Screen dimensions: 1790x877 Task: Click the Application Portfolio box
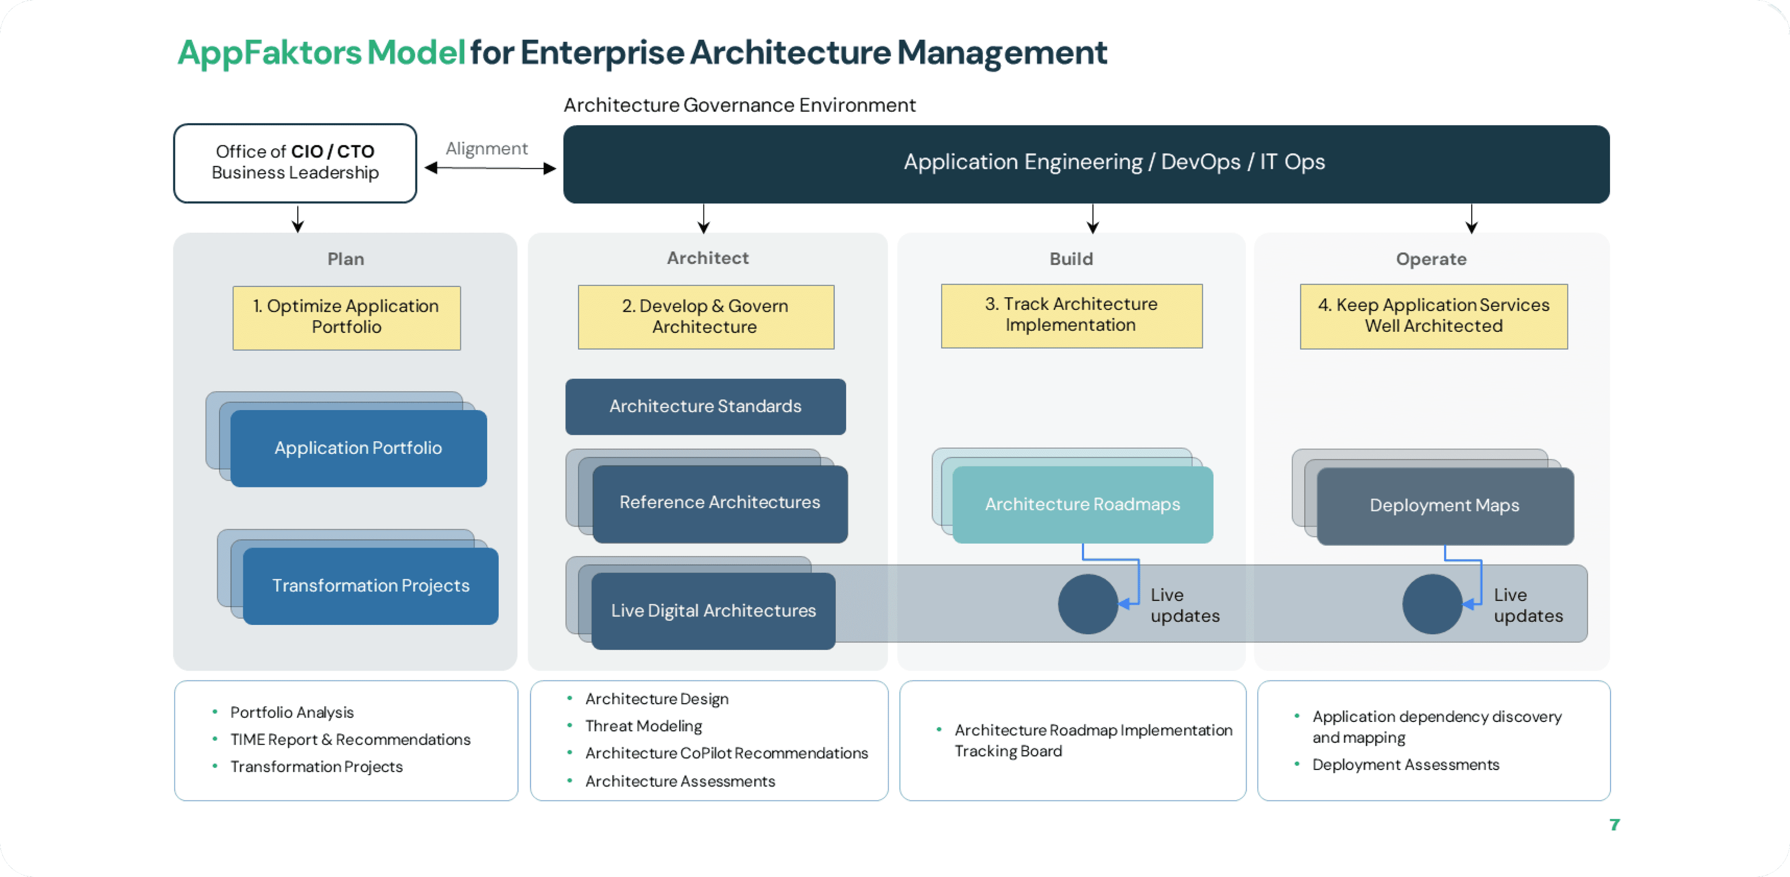click(x=358, y=448)
